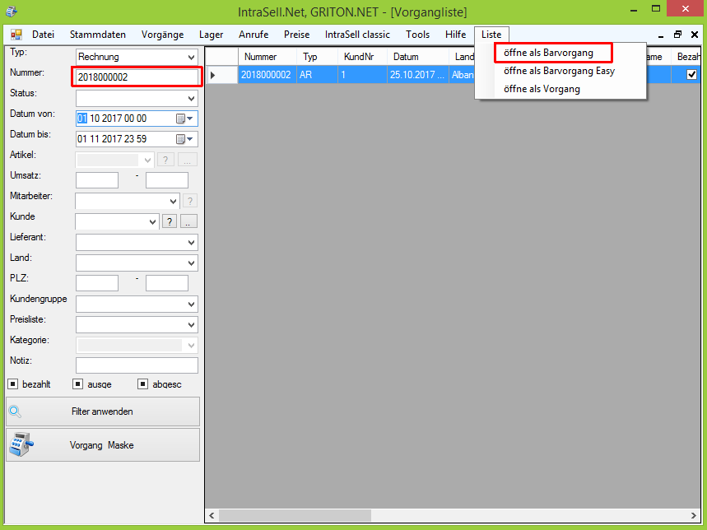Click the Filter anwenden button
The image size is (707, 530).
pyautogui.click(x=103, y=411)
